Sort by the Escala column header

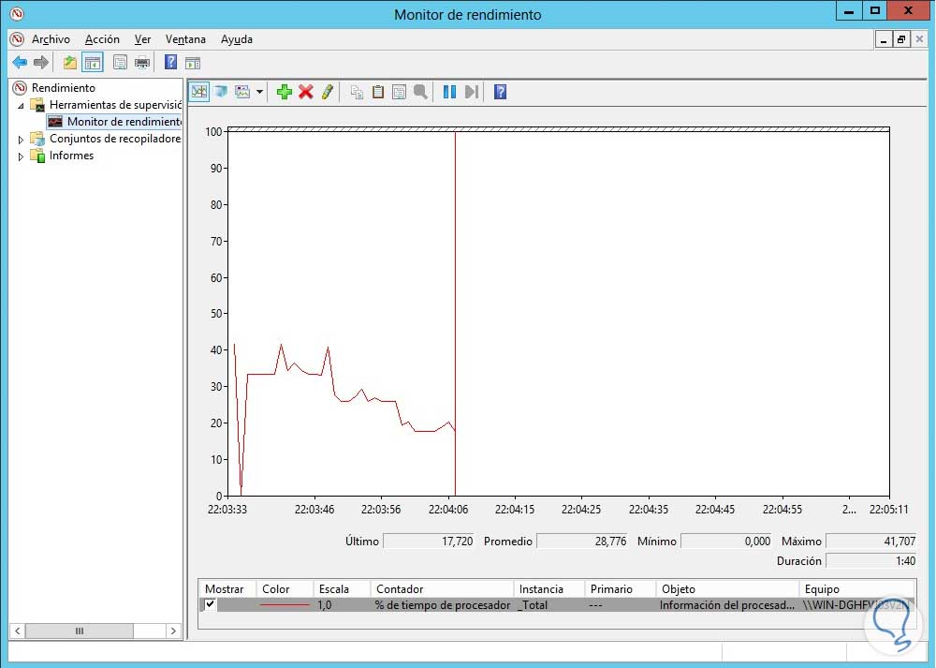342,588
